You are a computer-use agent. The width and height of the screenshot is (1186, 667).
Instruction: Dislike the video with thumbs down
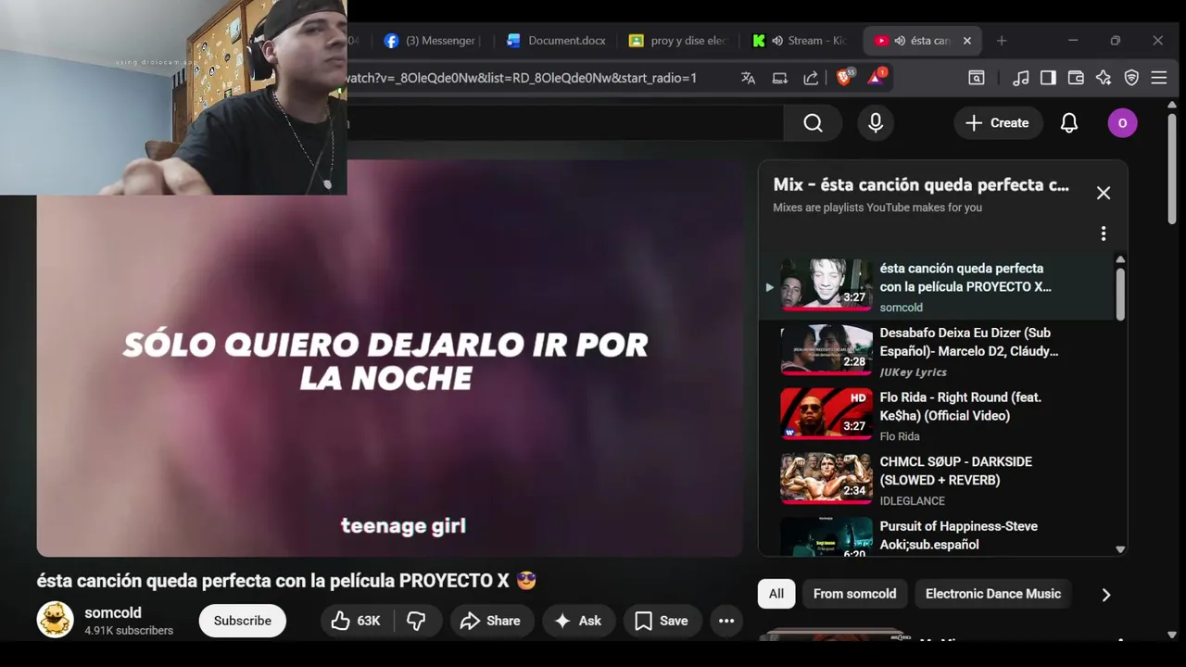[417, 621]
